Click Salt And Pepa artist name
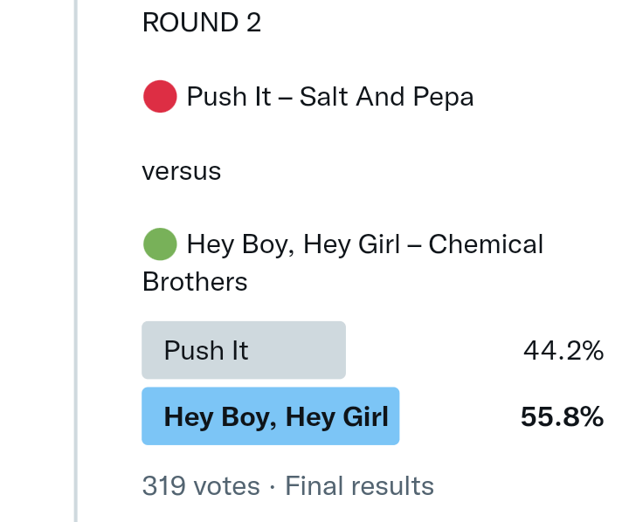Viewport: 629px width, 522px height. pyautogui.click(x=386, y=96)
